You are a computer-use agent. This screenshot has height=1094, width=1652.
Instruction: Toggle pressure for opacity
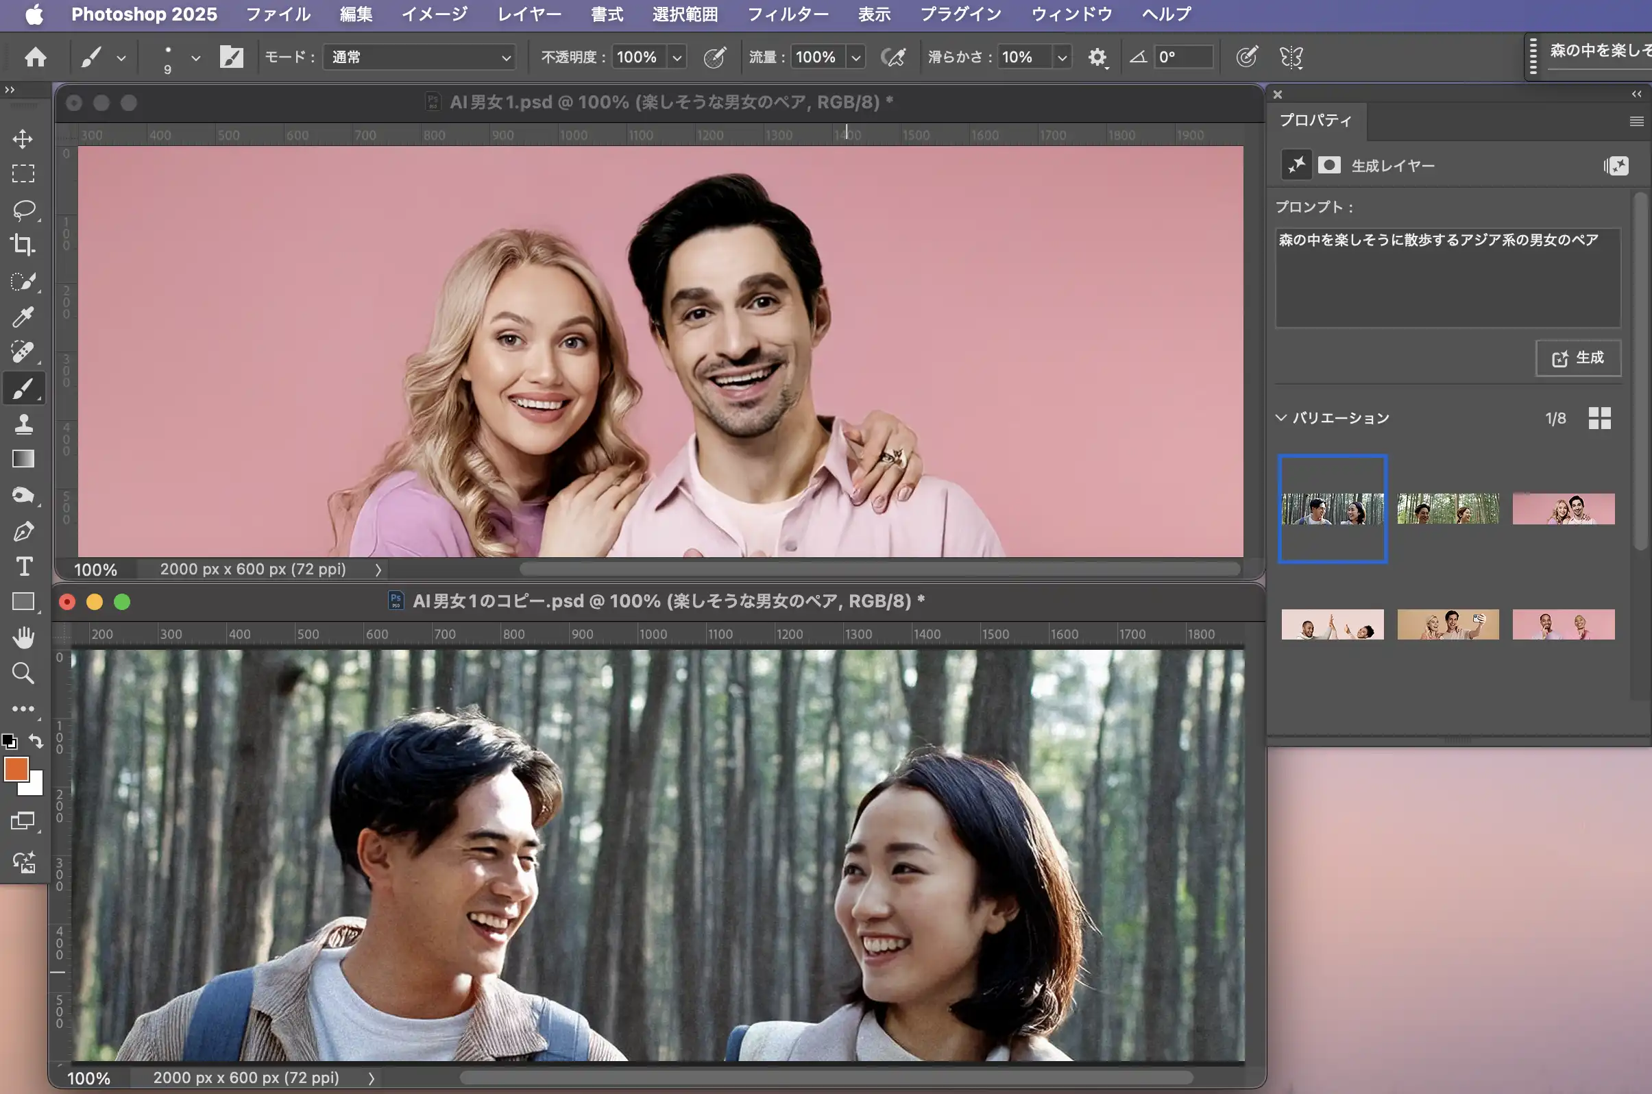[x=714, y=57]
